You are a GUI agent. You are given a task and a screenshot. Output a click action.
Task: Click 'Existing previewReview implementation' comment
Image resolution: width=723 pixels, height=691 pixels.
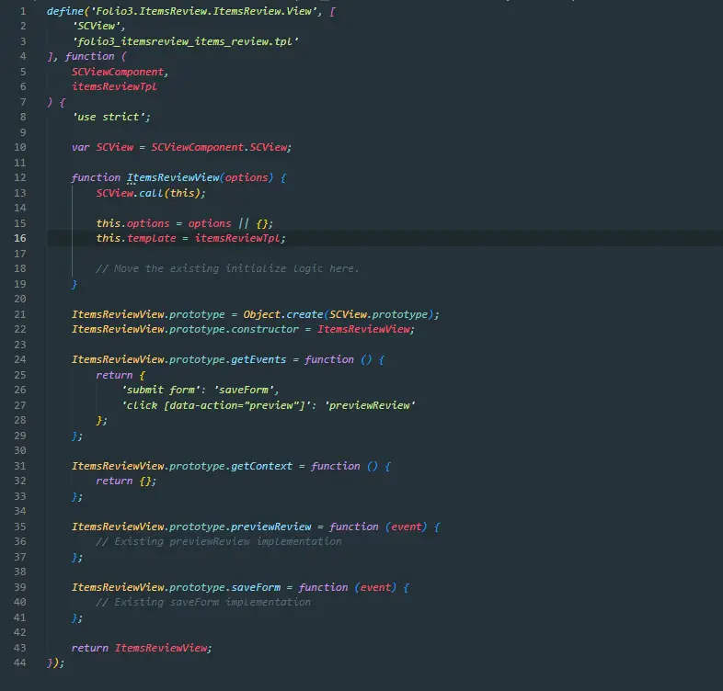[219, 542]
